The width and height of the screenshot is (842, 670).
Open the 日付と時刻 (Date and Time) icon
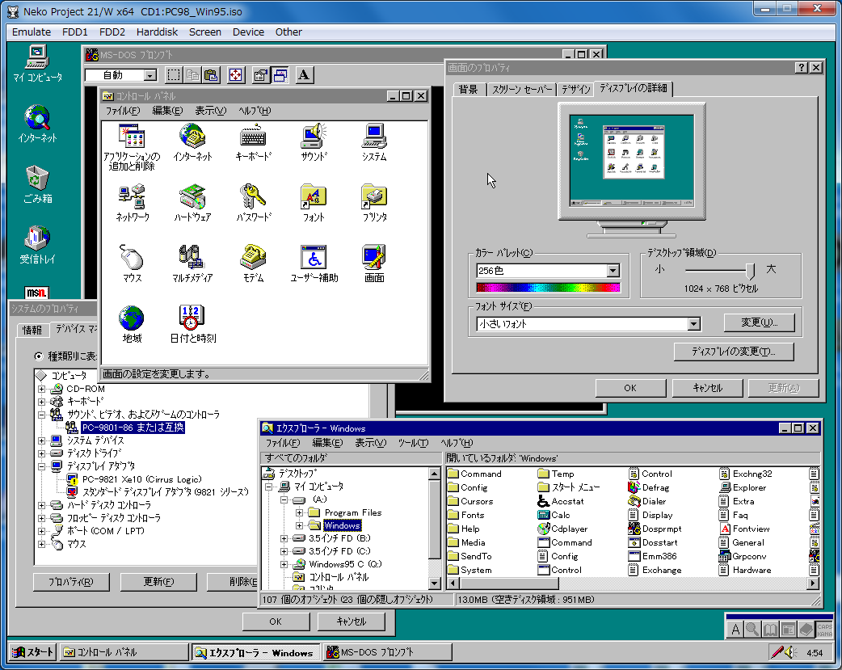tap(192, 318)
